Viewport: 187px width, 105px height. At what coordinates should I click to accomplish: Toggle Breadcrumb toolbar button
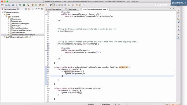pyautogui.click(x=51, y=5)
